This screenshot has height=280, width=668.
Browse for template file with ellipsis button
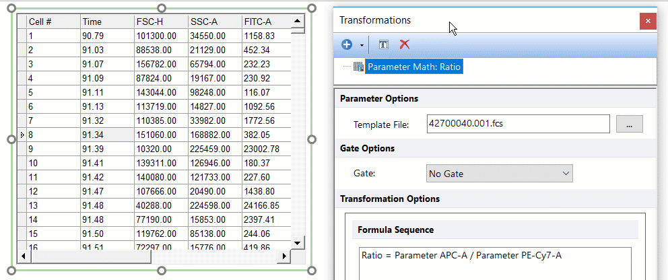629,124
